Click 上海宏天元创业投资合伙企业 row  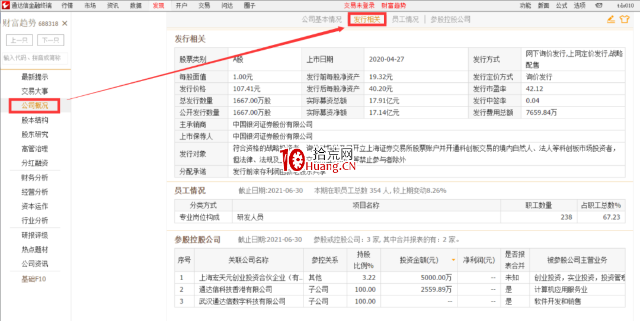[x=399, y=278]
